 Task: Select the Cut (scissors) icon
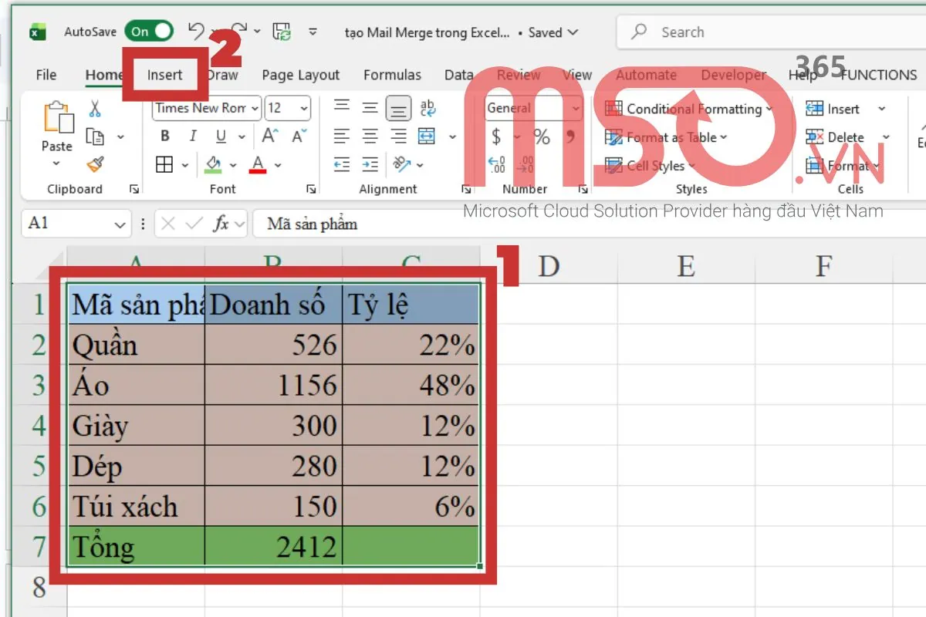pyautogui.click(x=94, y=108)
